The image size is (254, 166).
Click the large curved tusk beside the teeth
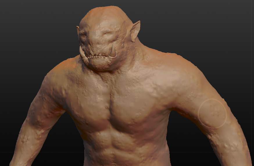pos(113,51)
